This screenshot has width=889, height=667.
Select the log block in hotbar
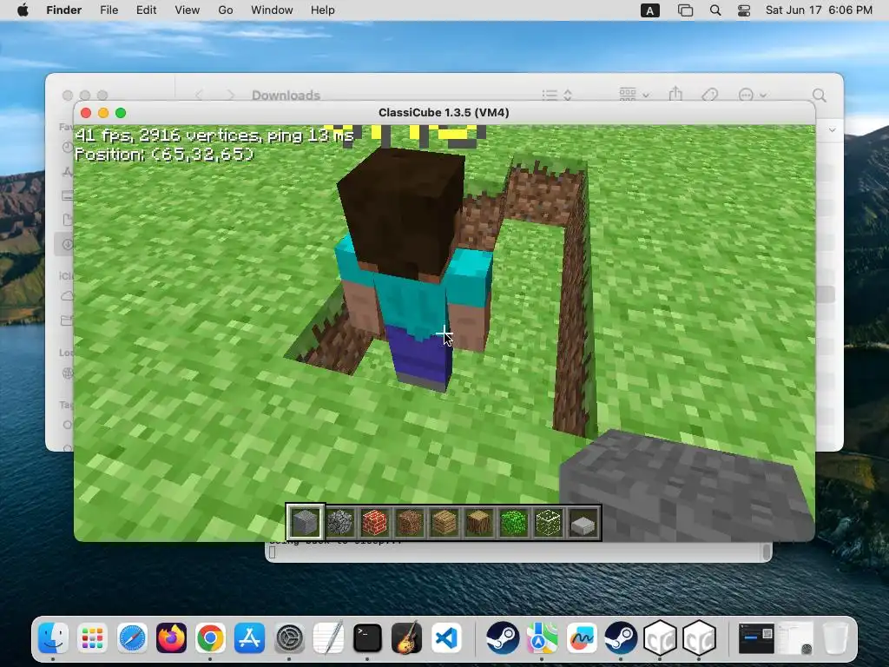click(479, 522)
